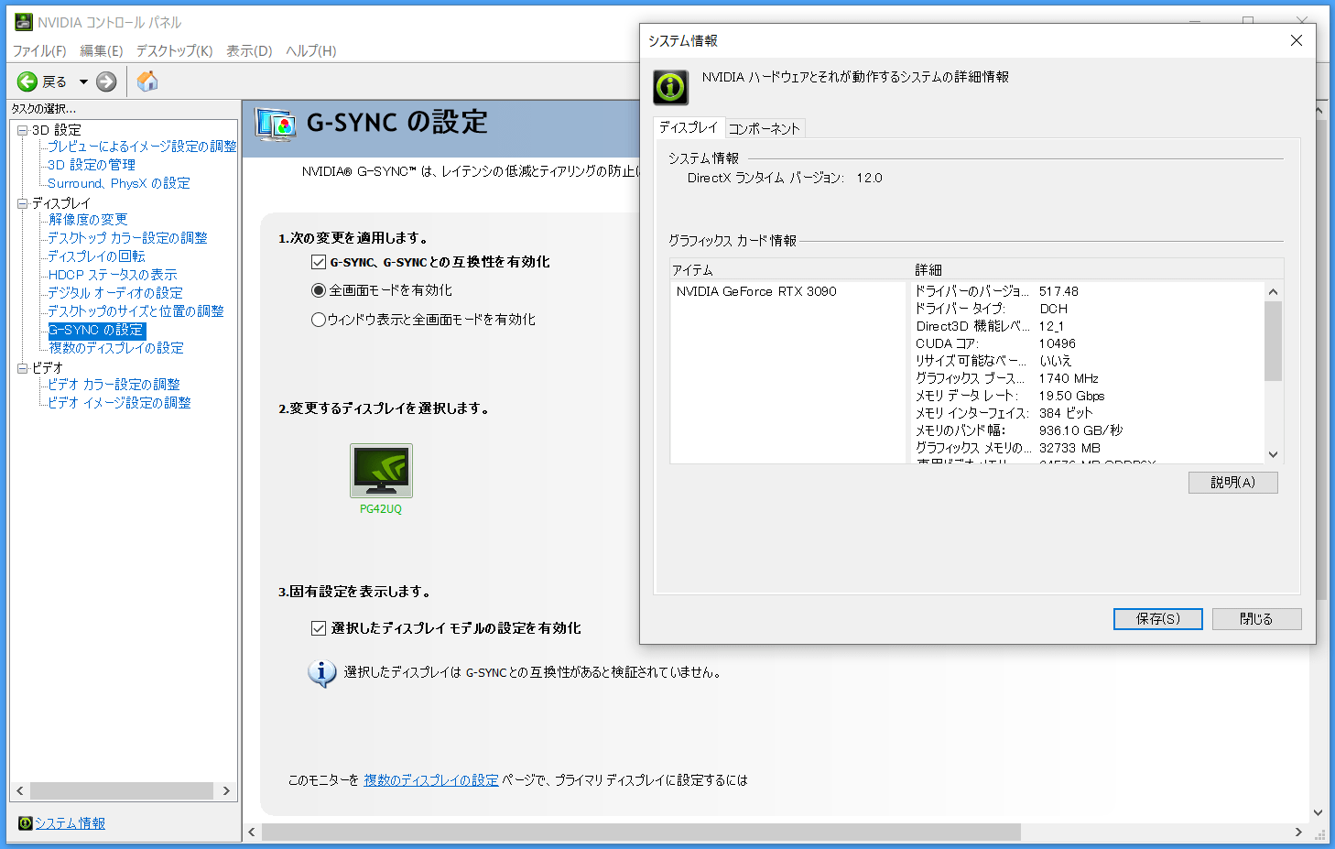This screenshot has width=1335, height=849.
Task: Switch to the ディスプレイ tab in dialog
Action: coord(689,127)
